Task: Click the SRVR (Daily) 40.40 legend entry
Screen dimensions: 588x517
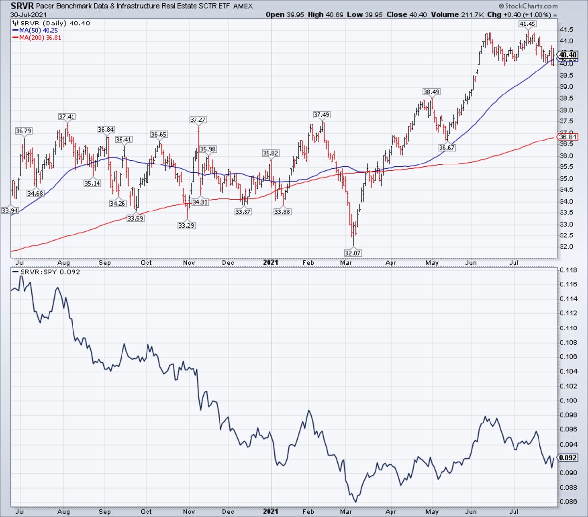Action: point(51,23)
